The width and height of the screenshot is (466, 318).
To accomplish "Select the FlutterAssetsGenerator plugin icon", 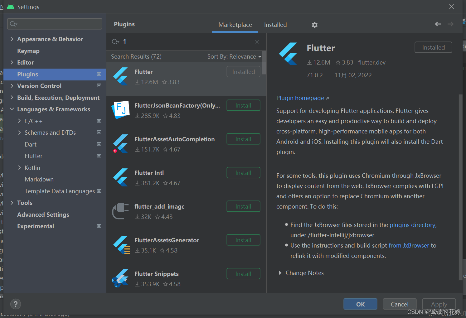I will tap(121, 244).
